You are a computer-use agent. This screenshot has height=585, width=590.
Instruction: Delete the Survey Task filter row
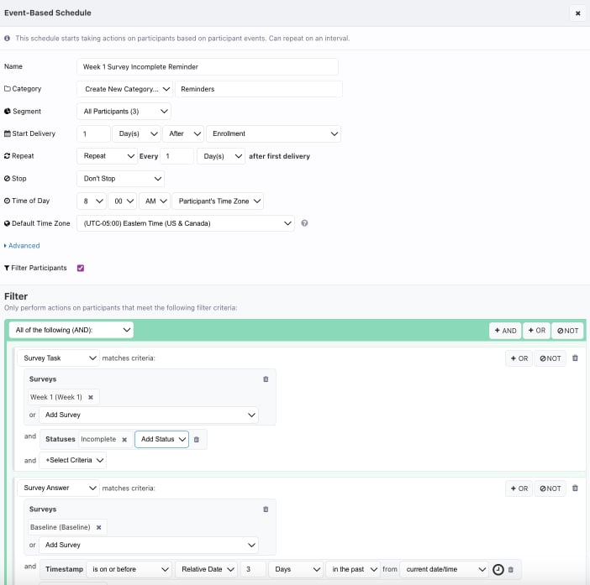click(x=575, y=358)
